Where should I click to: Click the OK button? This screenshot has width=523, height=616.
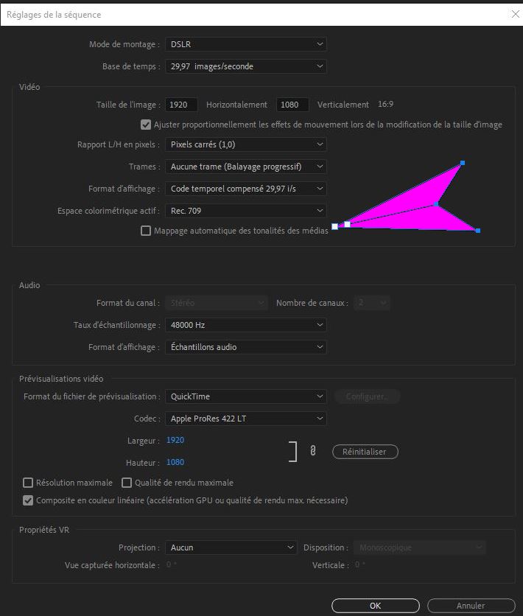tap(375, 606)
